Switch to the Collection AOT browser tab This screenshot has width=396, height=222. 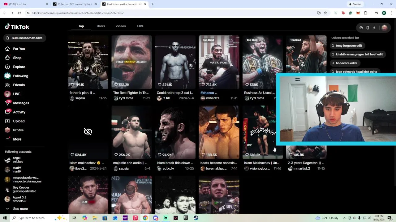click(74, 4)
